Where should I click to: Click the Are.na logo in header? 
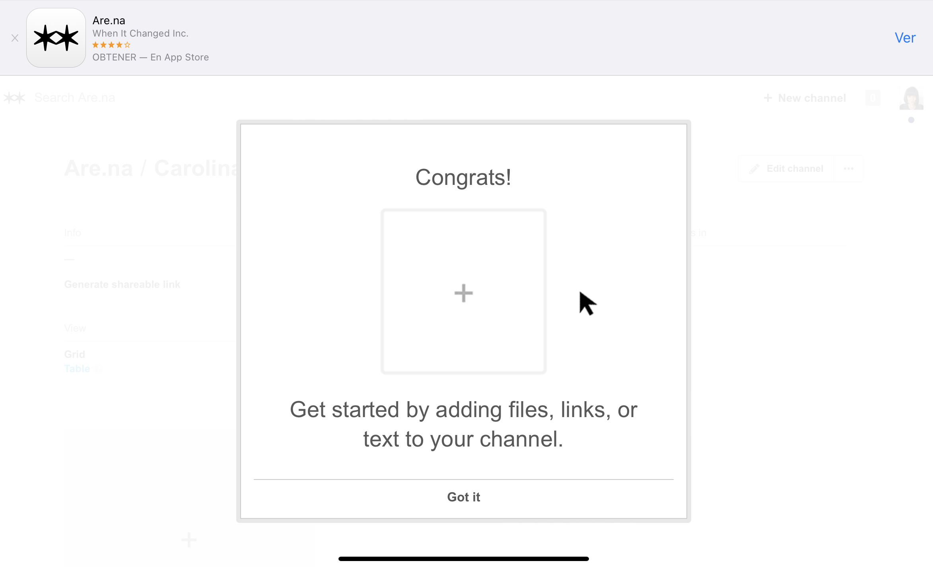click(x=14, y=98)
